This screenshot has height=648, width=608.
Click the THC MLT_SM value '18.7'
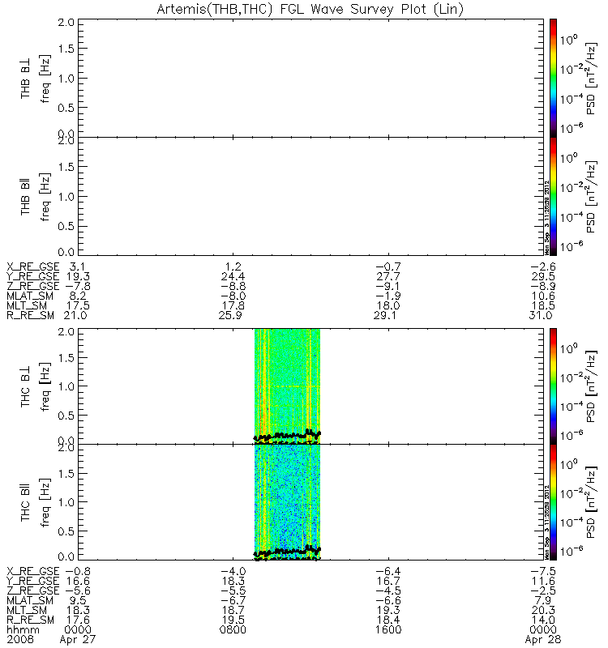(x=233, y=610)
